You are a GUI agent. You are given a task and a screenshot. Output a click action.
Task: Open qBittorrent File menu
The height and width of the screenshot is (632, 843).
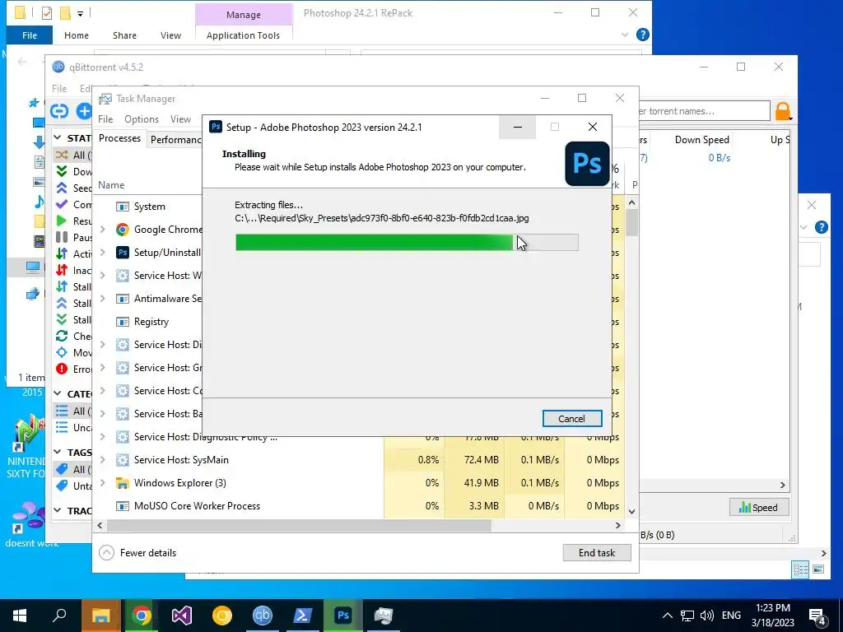click(x=59, y=89)
